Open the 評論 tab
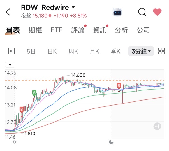This screenshot has height=151, width=169. pyautogui.click(x=78, y=30)
